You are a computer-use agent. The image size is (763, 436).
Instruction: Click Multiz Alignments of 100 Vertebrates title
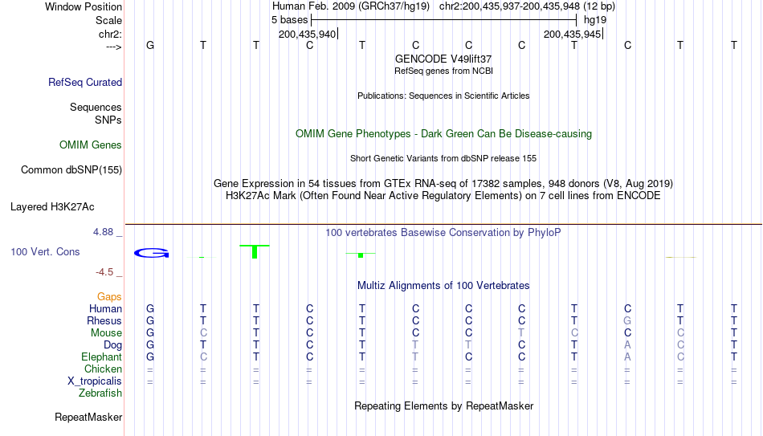point(443,286)
